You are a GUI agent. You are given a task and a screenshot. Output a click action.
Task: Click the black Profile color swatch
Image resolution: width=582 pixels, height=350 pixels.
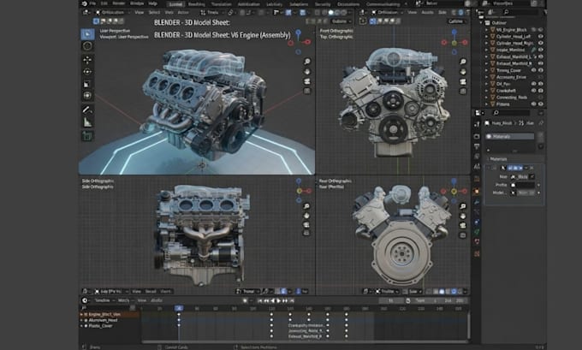tap(526, 185)
